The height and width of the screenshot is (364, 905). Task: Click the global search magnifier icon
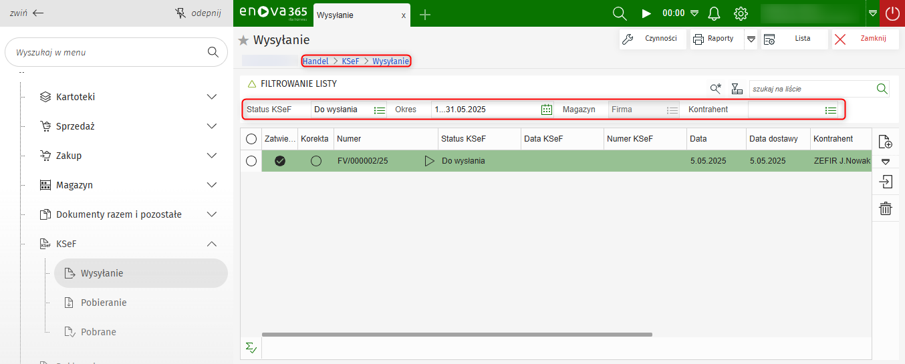coord(620,13)
